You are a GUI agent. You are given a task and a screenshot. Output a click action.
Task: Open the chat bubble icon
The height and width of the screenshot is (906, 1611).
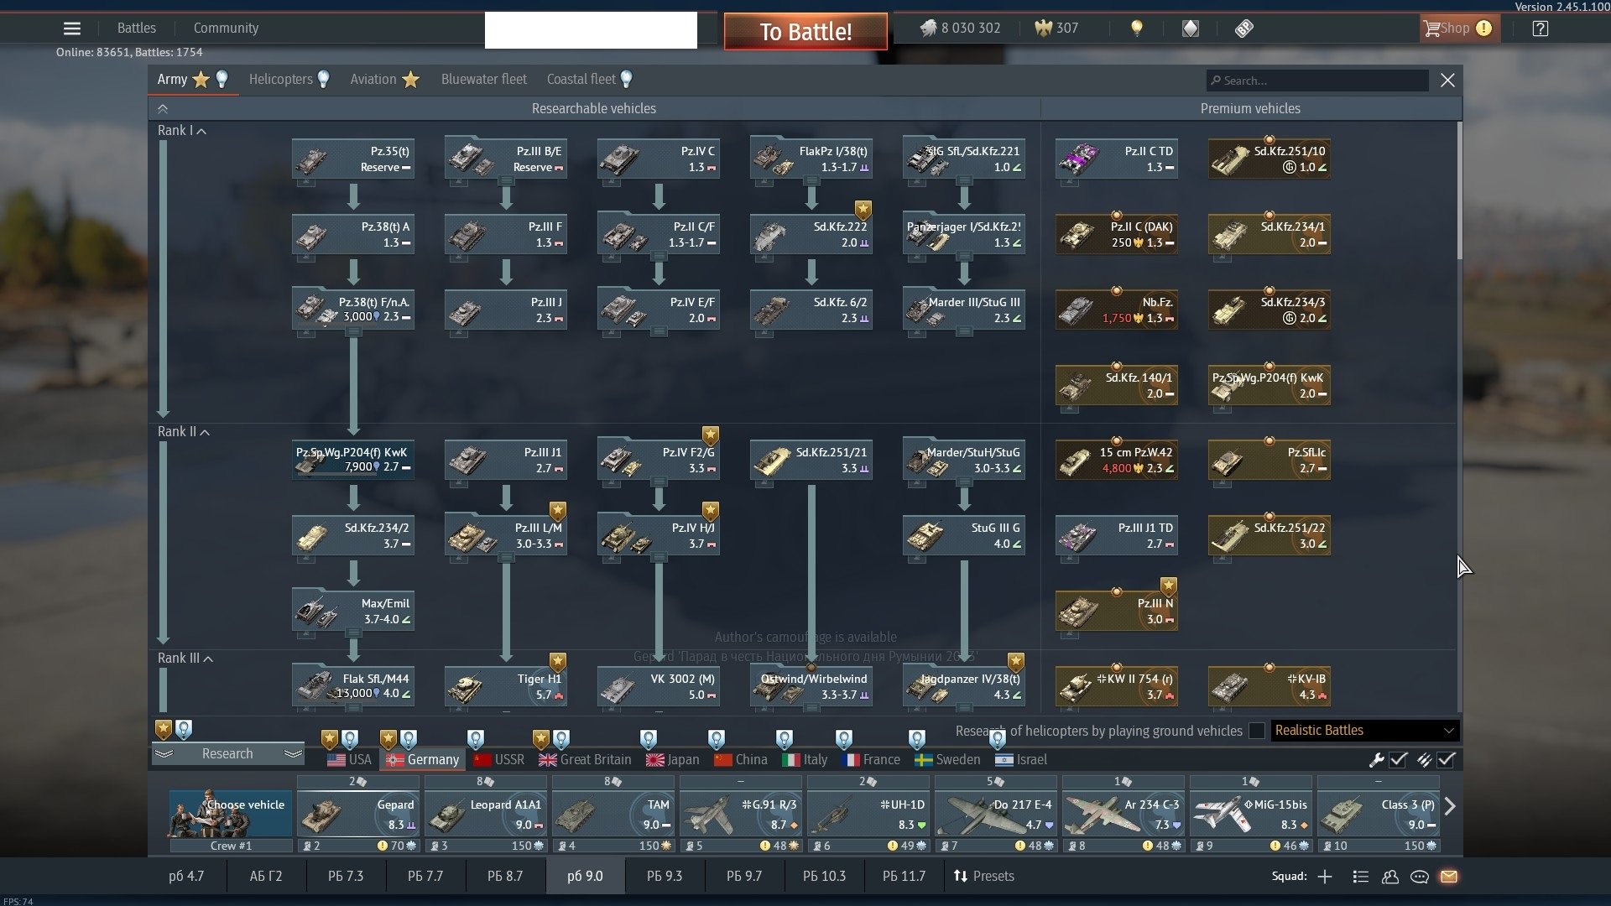pyautogui.click(x=1420, y=877)
